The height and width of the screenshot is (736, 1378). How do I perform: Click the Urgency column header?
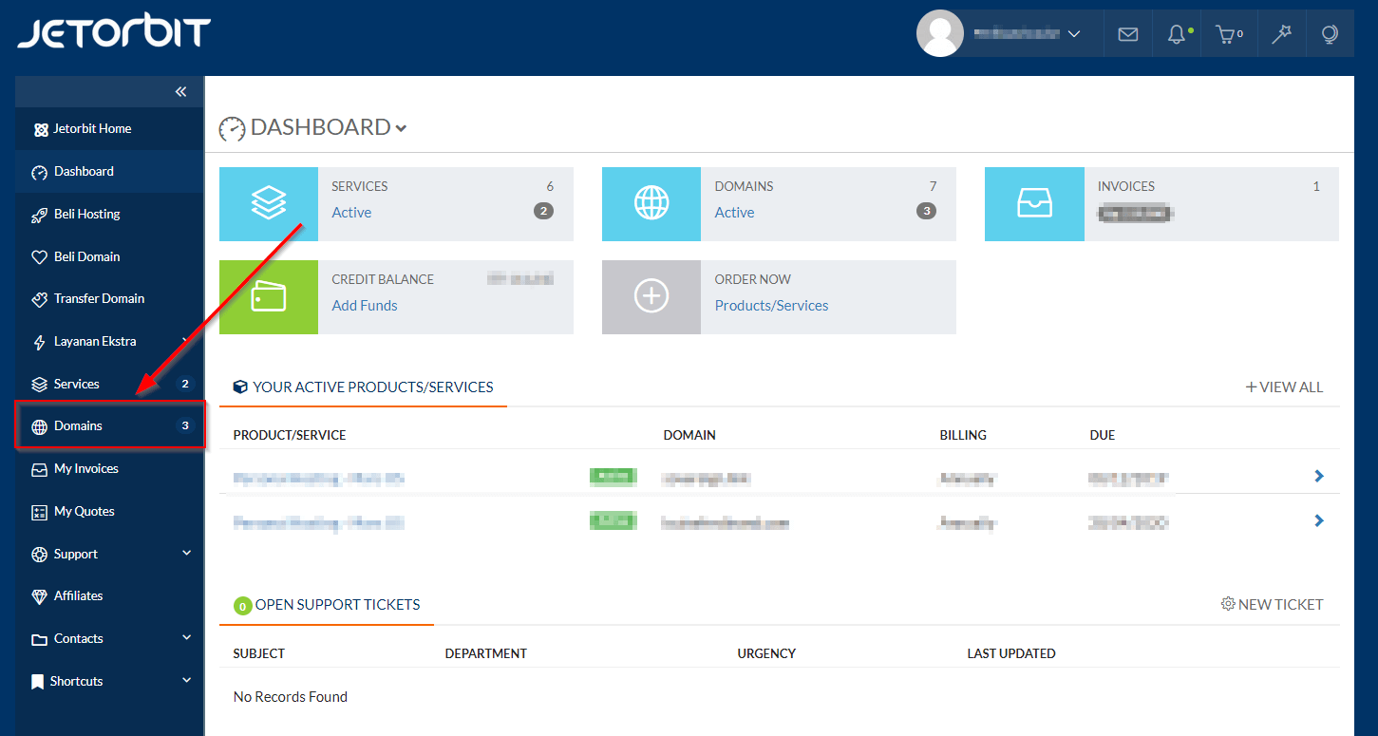(766, 653)
